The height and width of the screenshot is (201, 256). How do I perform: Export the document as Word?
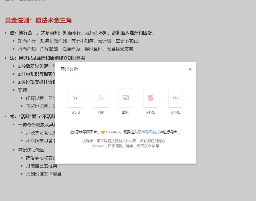point(76,98)
